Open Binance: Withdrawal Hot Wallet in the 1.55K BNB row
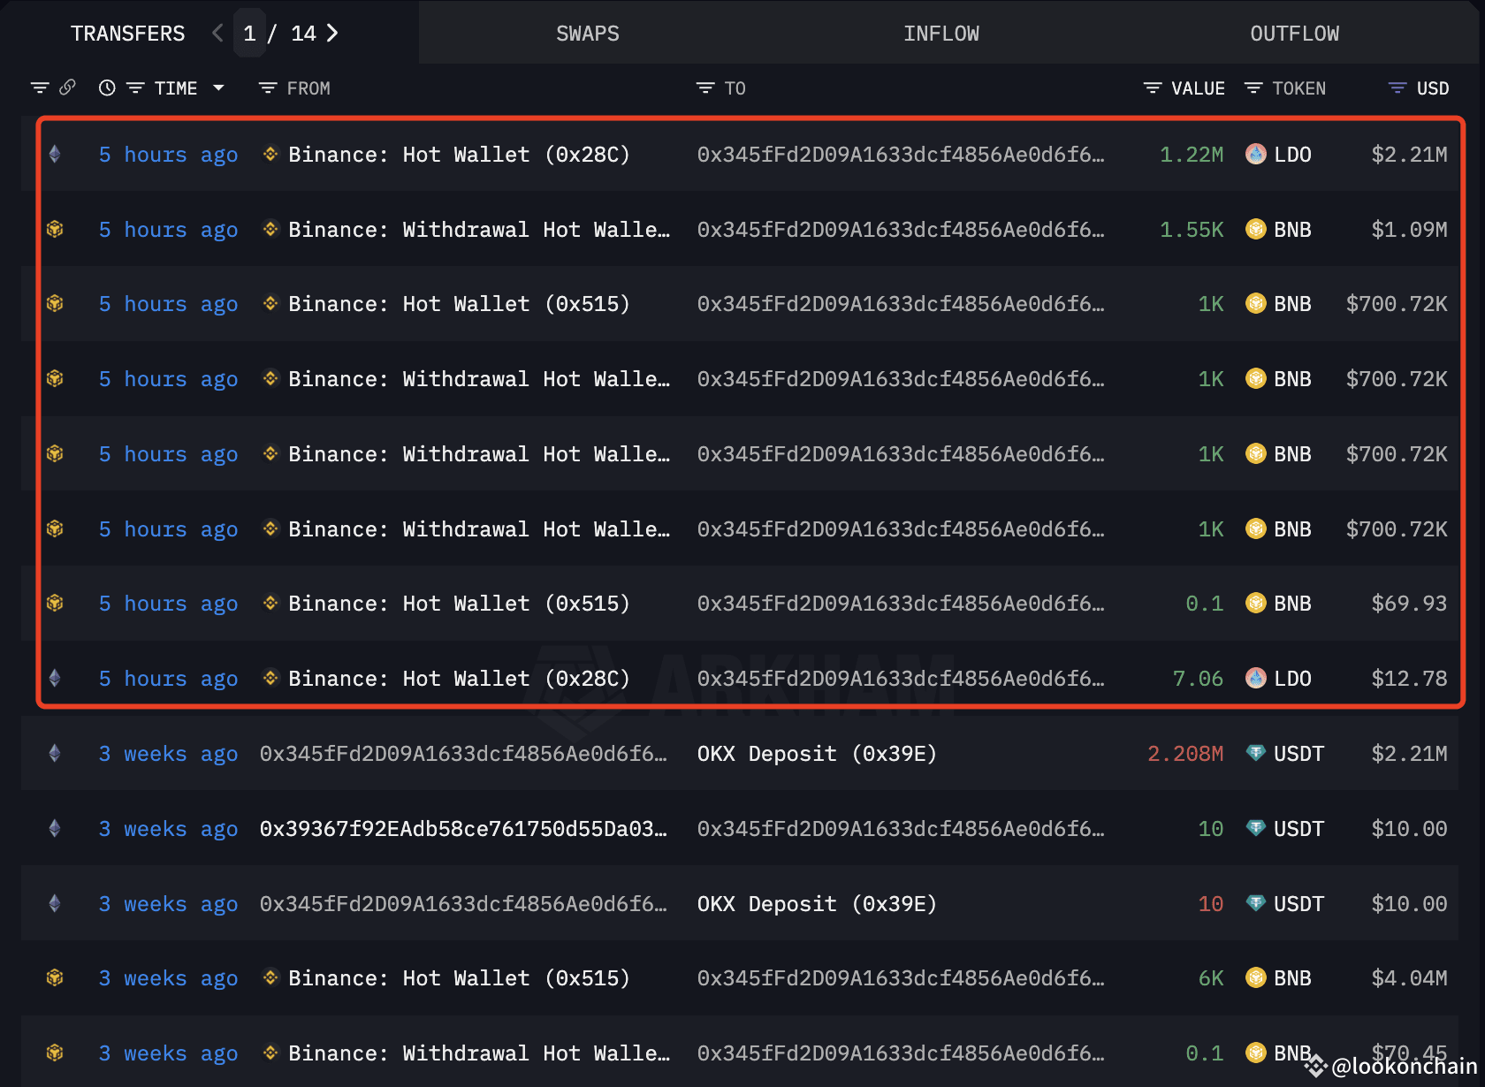 pyautogui.click(x=479, y=230)
